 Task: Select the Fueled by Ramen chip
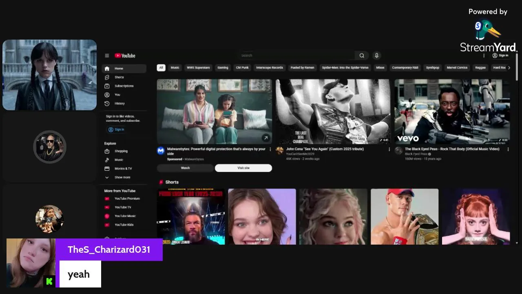point(302,67)
